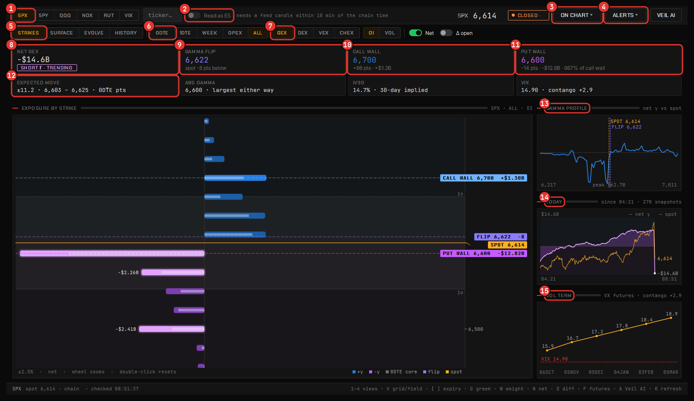Open the ALERTS dropdown
The height and width of the screenshot is (401, 694).
[625, 15]
